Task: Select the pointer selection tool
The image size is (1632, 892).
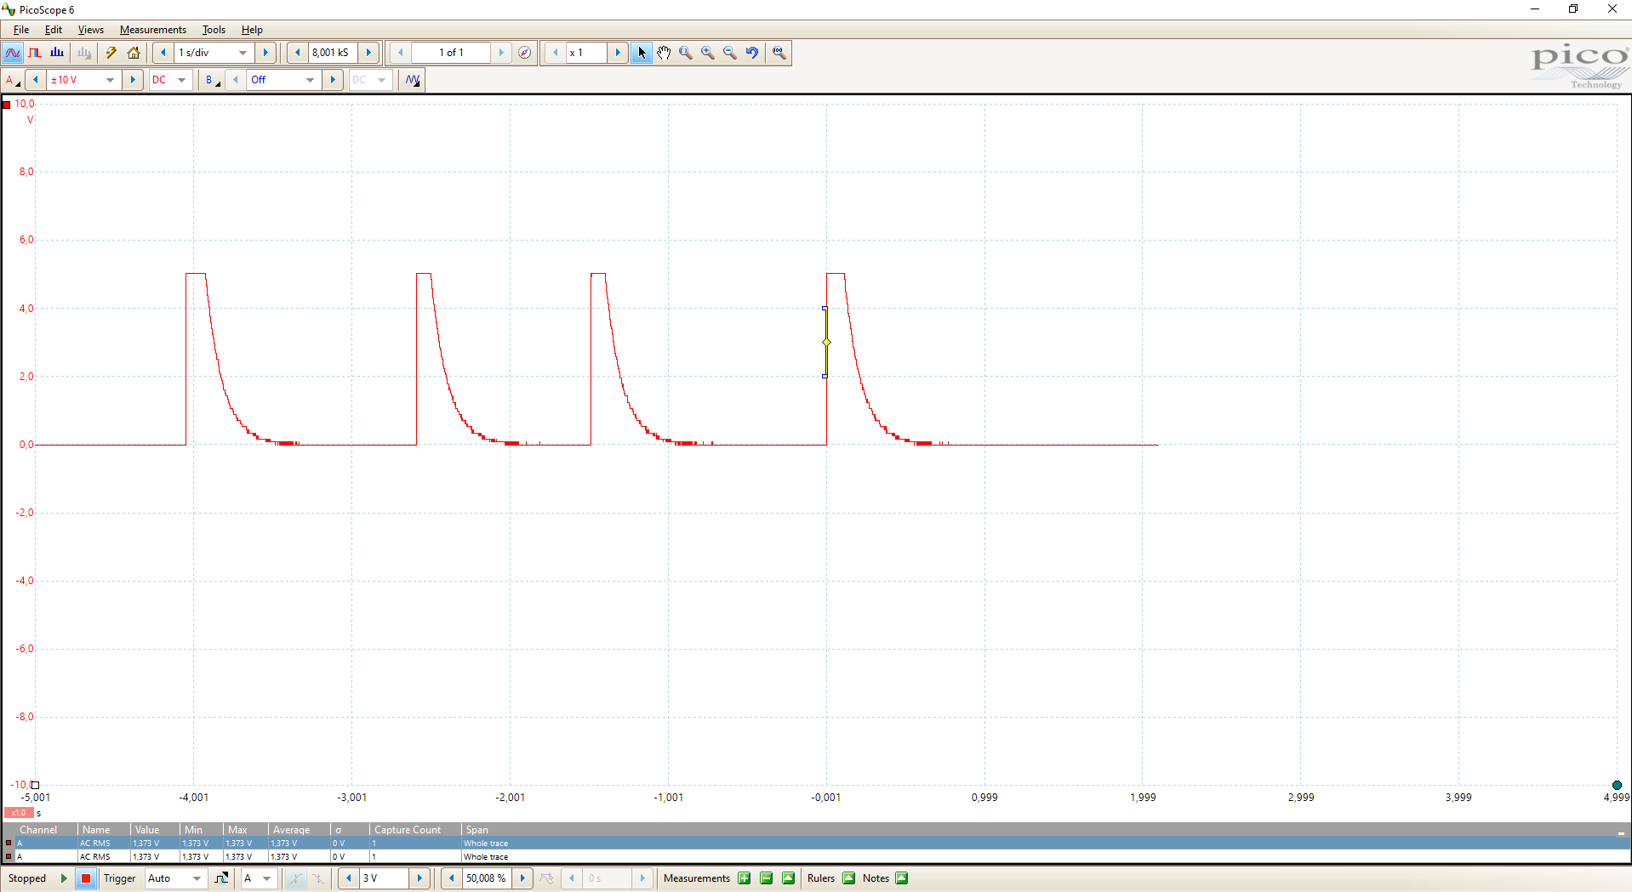Action: point(642,53)
